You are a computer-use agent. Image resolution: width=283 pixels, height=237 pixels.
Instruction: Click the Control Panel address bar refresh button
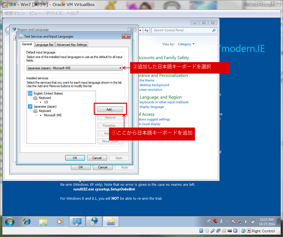[x=146, y=30]
